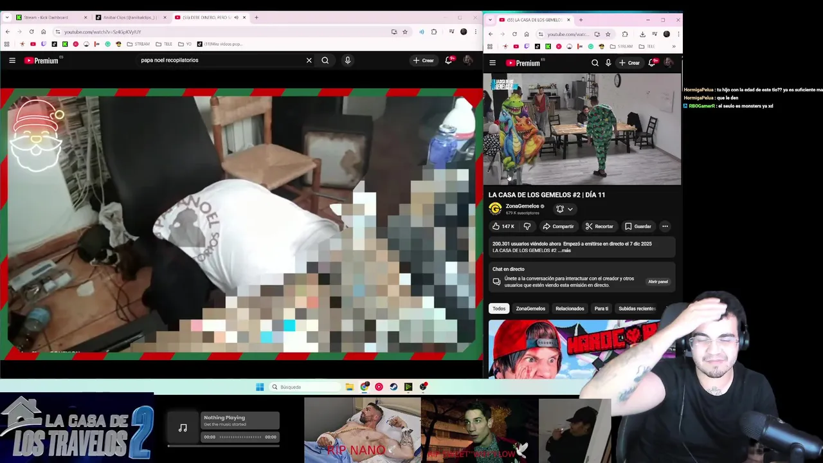Viewport: 823px width, 463px height.
Task: Open the STREAM bookmarks folder in right window
Action: [621, 46]
